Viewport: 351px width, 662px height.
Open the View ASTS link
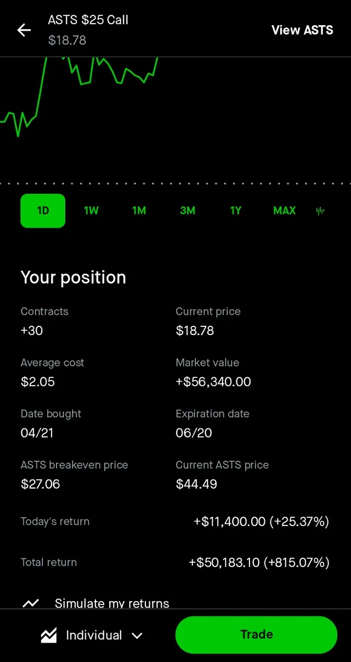302,30
